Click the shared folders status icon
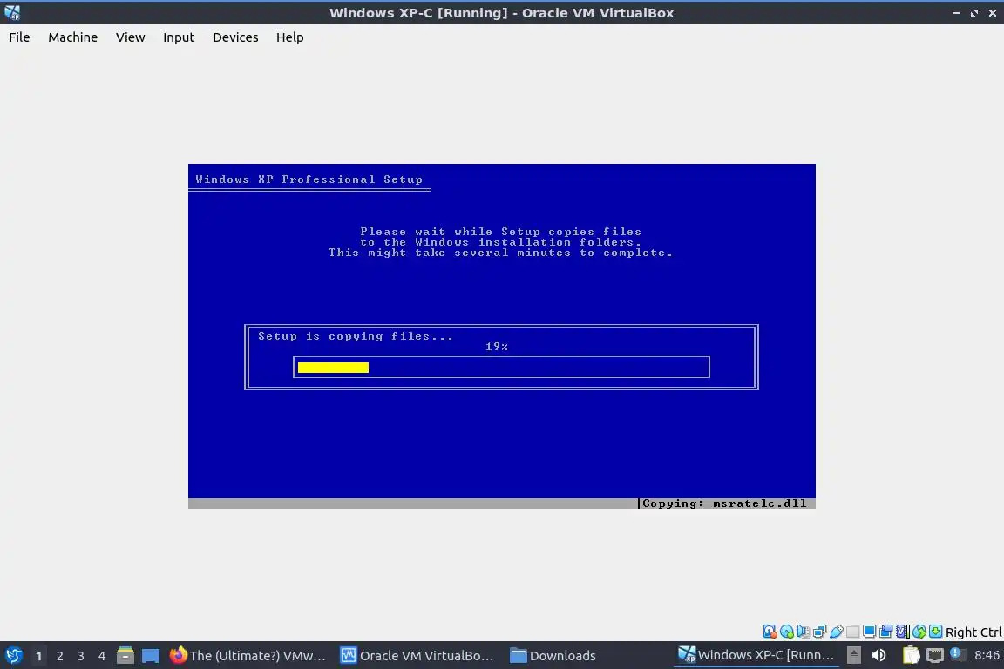Screen dimensions: 1004x669 853,632
